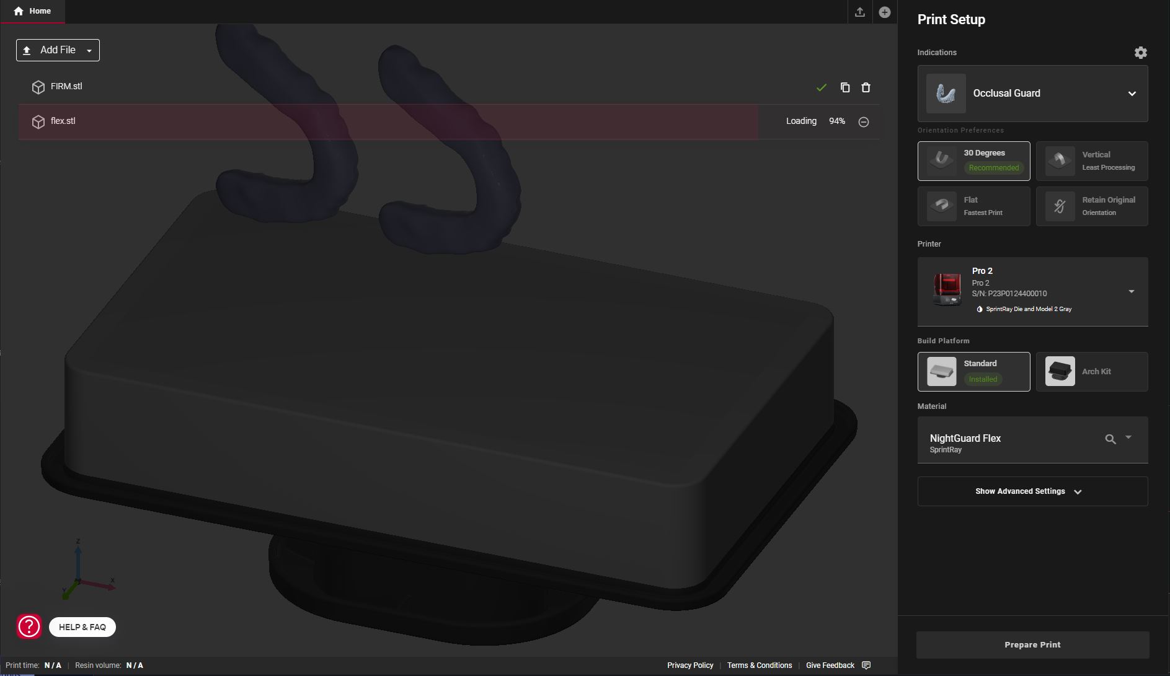Screen dimensions: 1170x676
Task: Open Terms & Conditions link
Action: pyautogui.click(x=760, y=665)
